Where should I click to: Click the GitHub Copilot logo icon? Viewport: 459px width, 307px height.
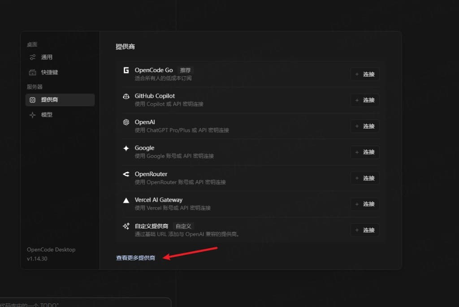pos(126,96)
